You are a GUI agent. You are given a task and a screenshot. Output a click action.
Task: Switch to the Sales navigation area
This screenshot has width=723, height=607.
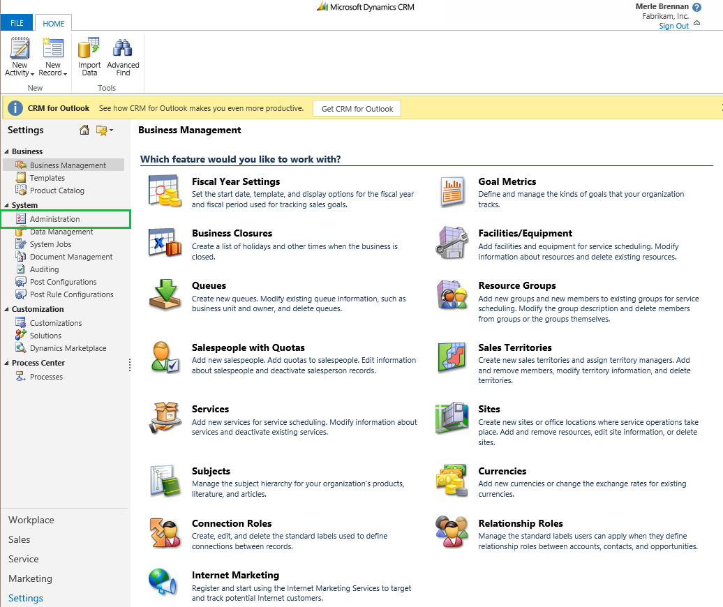(20, 539)
